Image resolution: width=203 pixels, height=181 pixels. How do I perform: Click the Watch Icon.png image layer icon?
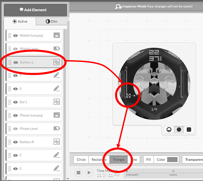[57, 35]
